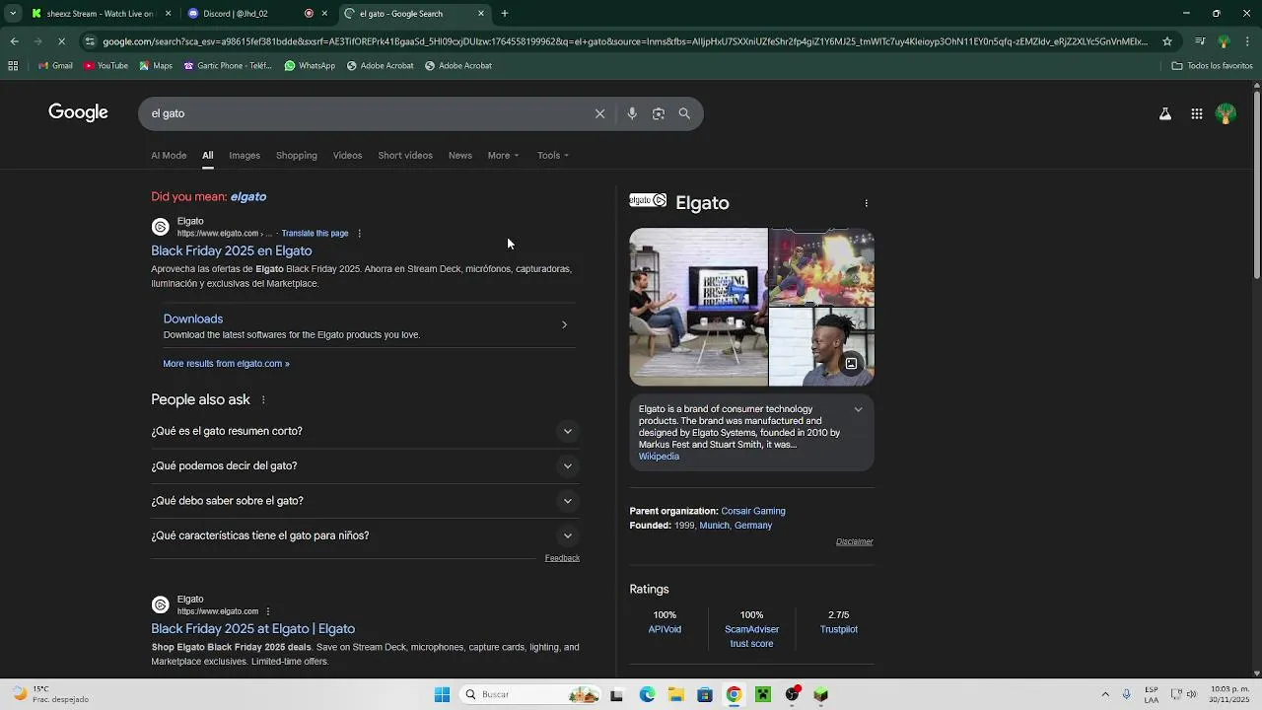Screen dimensions: 1262x710
Task: Open options for second Elgato result
Action: (268, 611)
